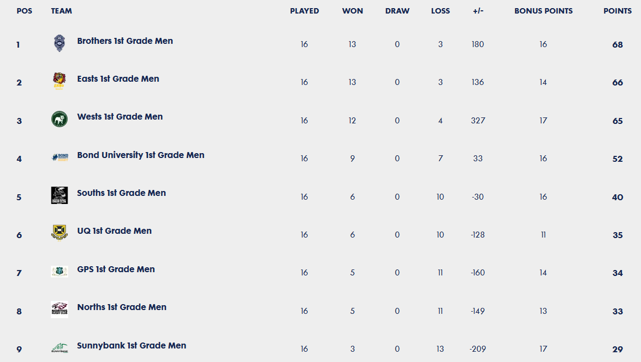Click the GPS club logo

(60, 272)
